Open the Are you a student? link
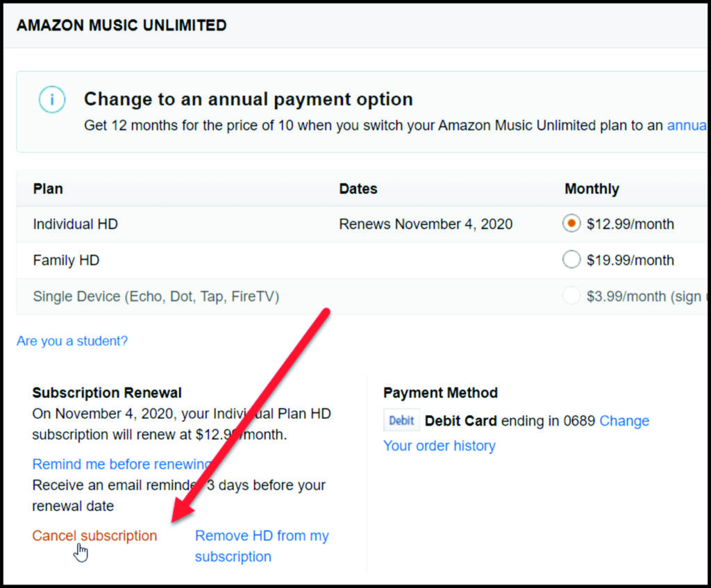 [x=72, y=341]
